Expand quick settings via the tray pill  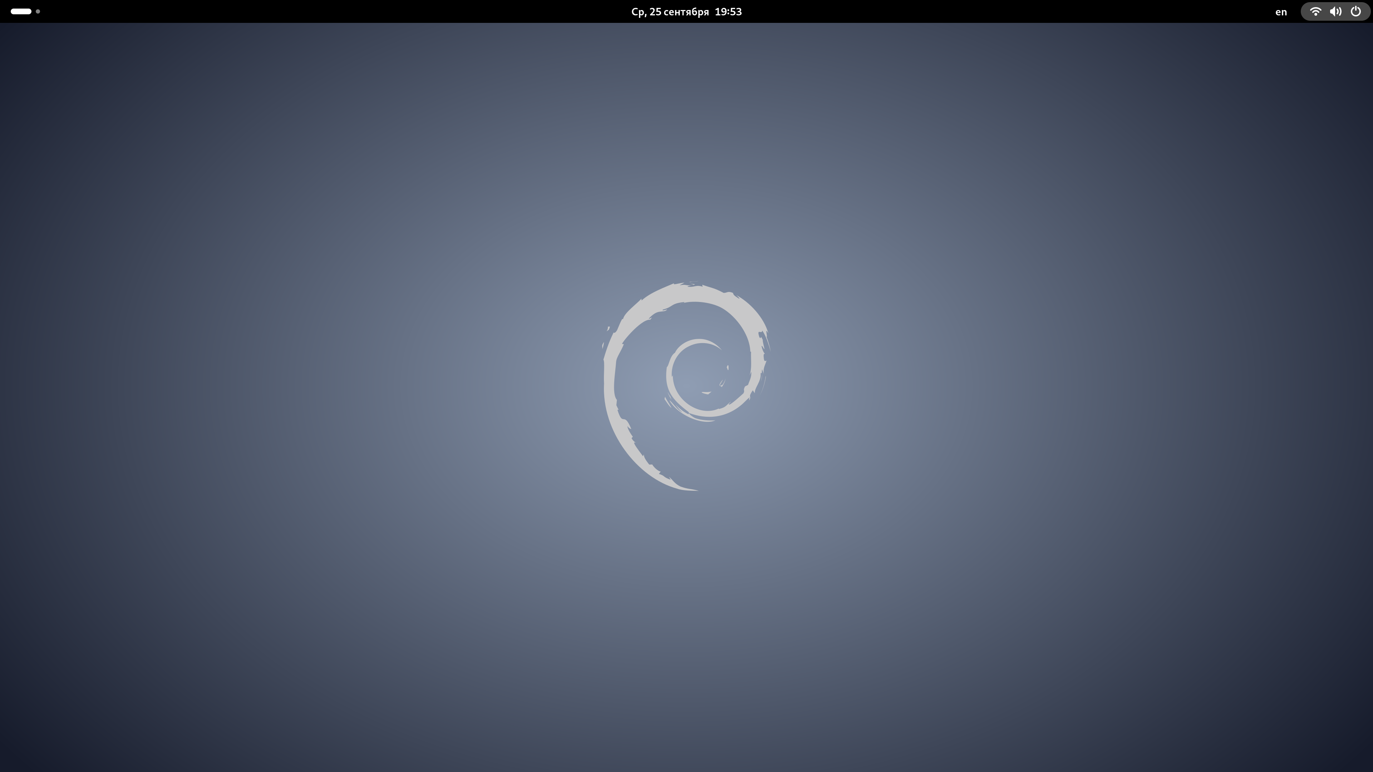[1335, 11]
